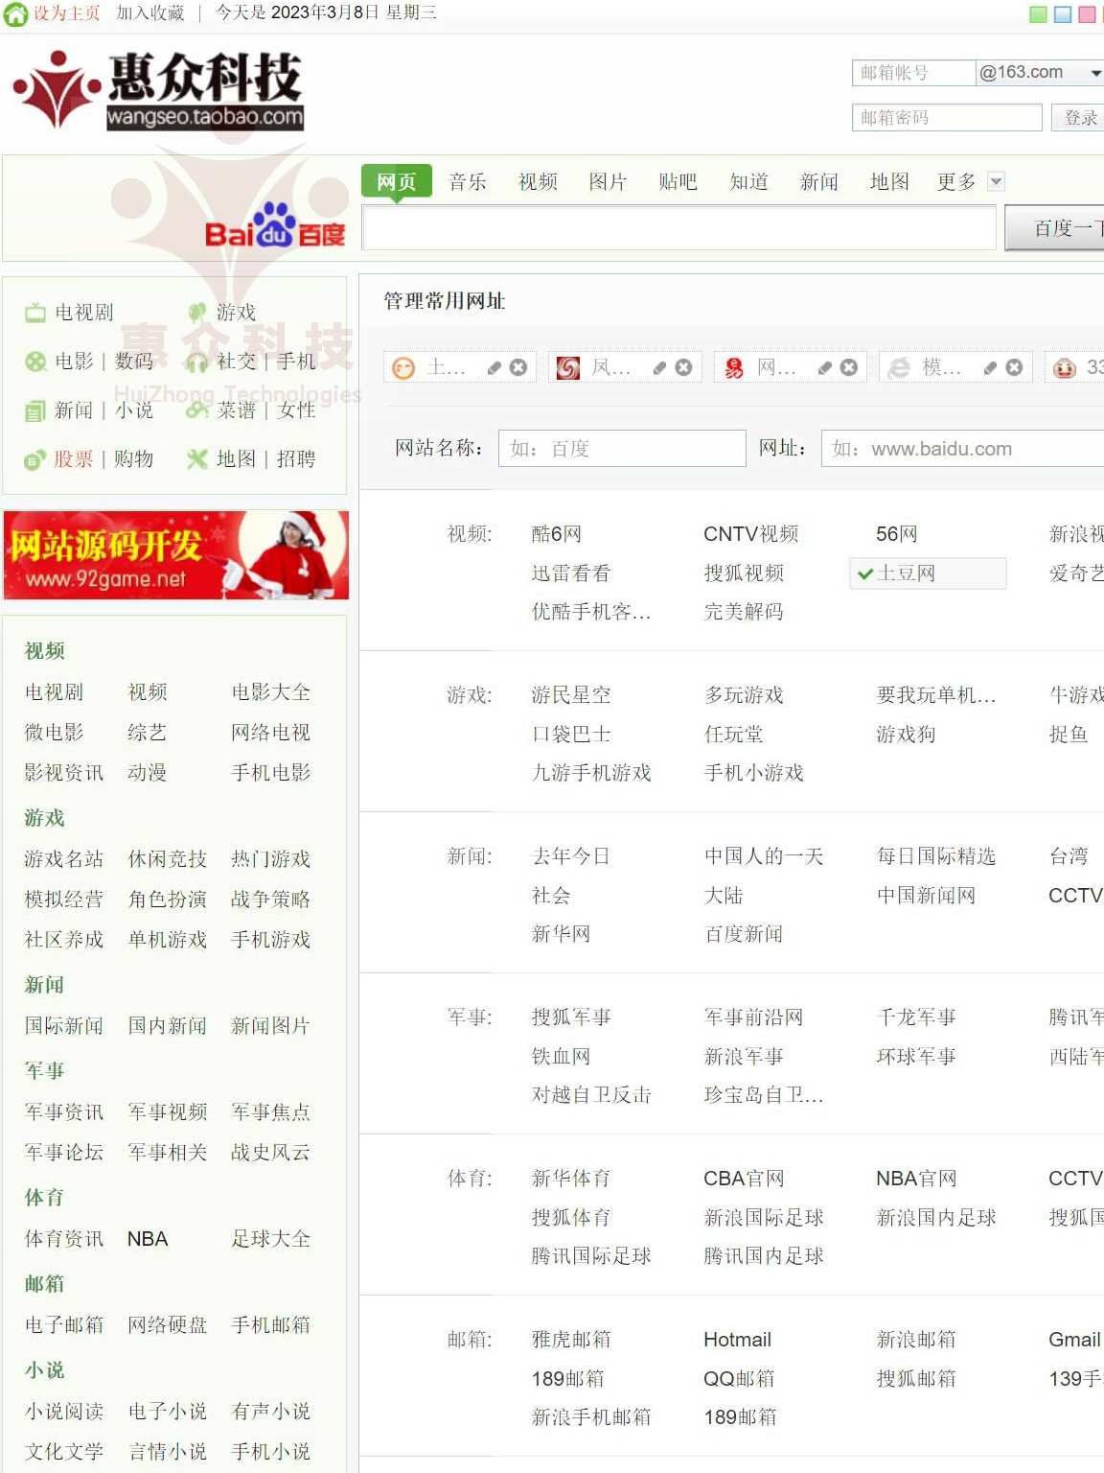Switch to the 音乐 search tab
Image resolution: width=1104 pixels, height=1473 pixels.
click(468, 182)
